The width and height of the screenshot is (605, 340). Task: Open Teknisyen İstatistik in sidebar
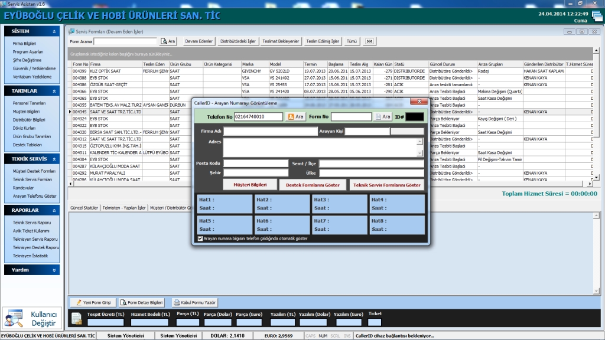pyautogui.click(x=31, y=256)
